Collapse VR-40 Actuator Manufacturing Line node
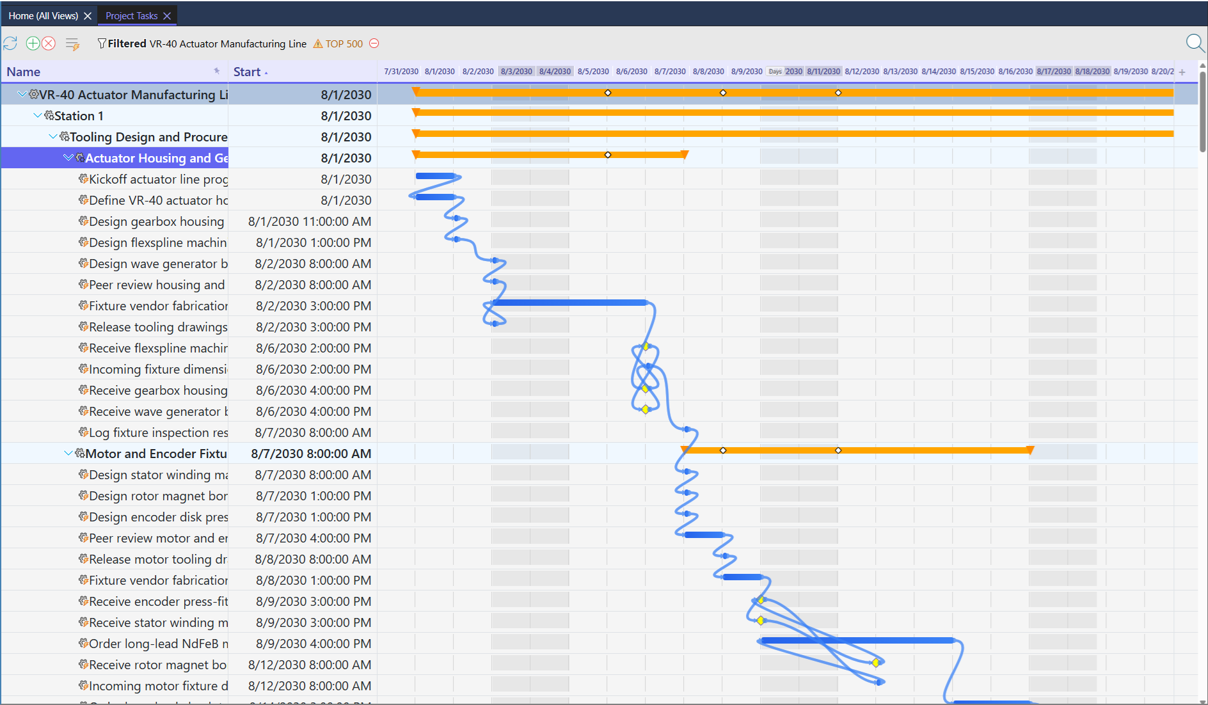 (x=22, y=95)
